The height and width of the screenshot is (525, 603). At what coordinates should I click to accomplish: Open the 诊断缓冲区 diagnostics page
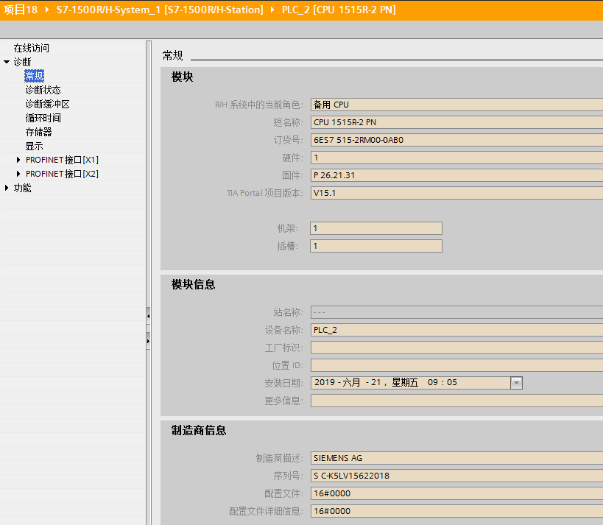coord(53,103)
